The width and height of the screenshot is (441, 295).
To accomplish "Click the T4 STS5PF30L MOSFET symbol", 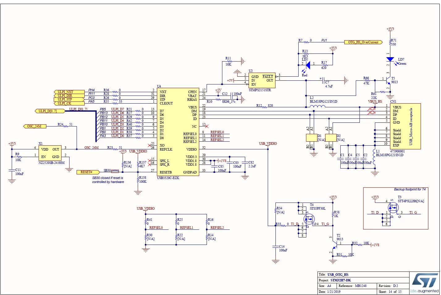I will (x=309, y=219).
